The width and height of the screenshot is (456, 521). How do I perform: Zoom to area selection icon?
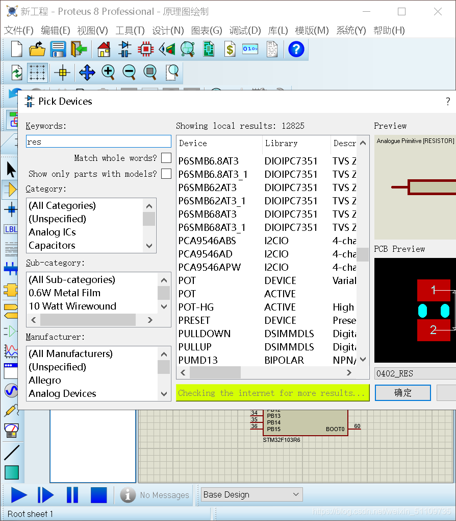171,73
